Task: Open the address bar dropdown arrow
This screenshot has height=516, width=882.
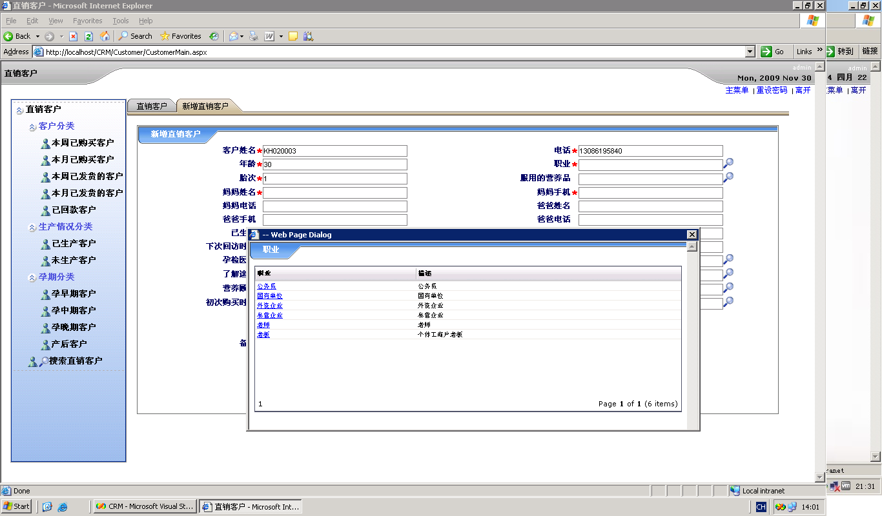Action: tap(750, 52)
